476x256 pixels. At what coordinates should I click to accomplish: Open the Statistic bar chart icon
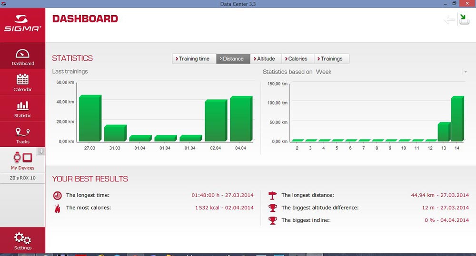pyautogui.click(x=22, y=105)
